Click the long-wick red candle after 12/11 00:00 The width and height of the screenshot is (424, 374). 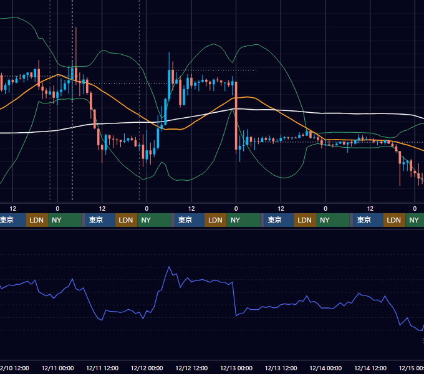76,74
